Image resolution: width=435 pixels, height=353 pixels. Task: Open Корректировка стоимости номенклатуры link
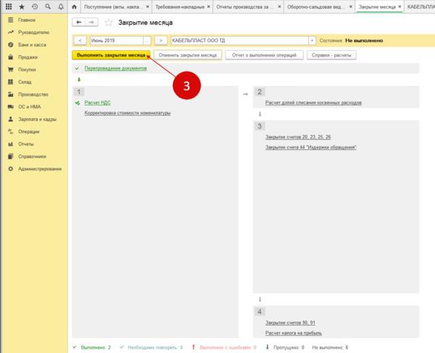pyautogui.click(x=128, y=113)
